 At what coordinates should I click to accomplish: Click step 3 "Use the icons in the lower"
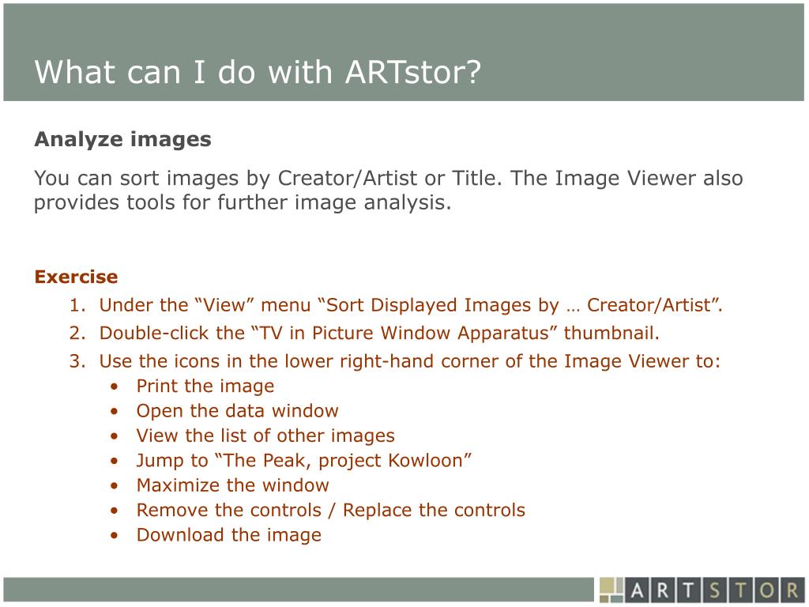click(395, 360)
